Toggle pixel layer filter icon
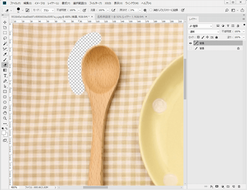The image size is (247, 190). point(218,26)
